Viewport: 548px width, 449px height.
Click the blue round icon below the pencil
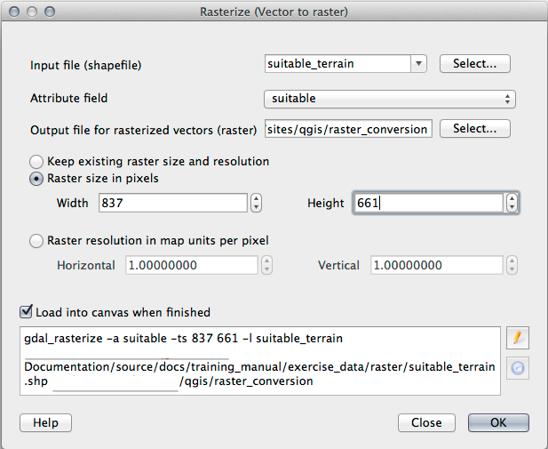519,368
